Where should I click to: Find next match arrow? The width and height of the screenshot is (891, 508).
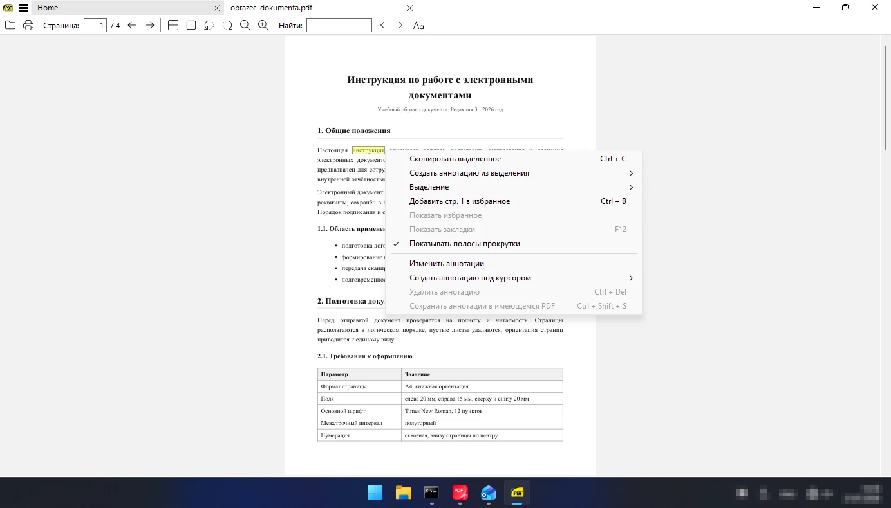[400, 25]
